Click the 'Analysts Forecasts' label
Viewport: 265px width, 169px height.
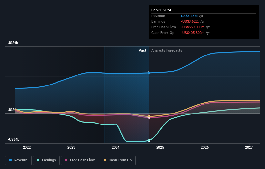(x=167, y=50)
